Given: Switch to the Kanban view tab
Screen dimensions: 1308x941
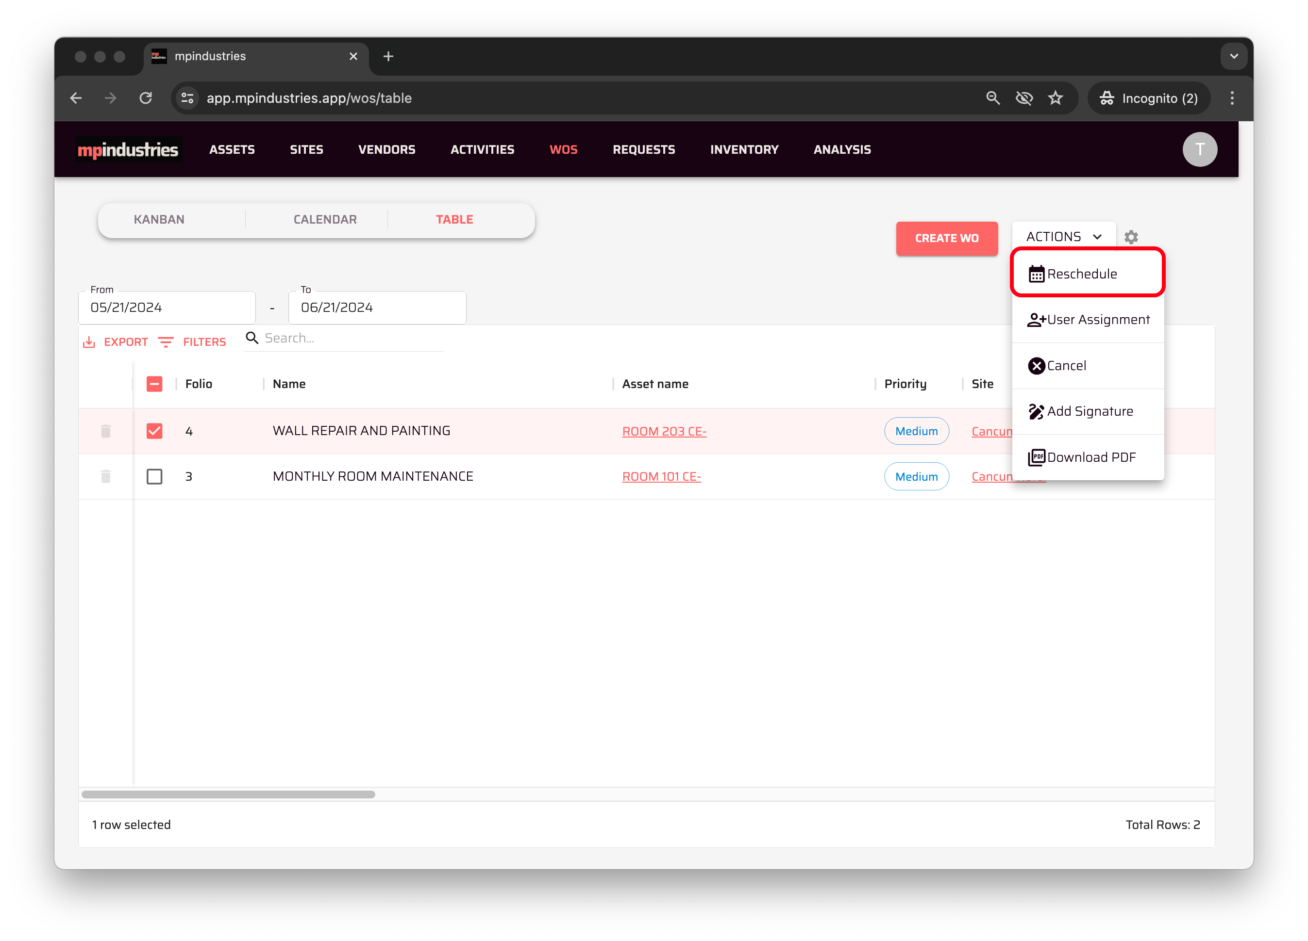Looking at the screenshot, I should click(x=159, y=220).
